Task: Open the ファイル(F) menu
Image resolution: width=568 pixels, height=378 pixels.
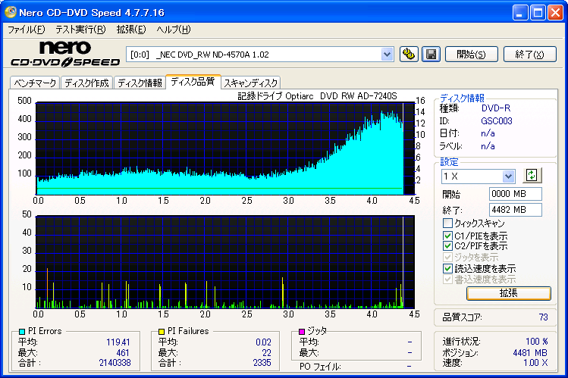Action: 26,30
